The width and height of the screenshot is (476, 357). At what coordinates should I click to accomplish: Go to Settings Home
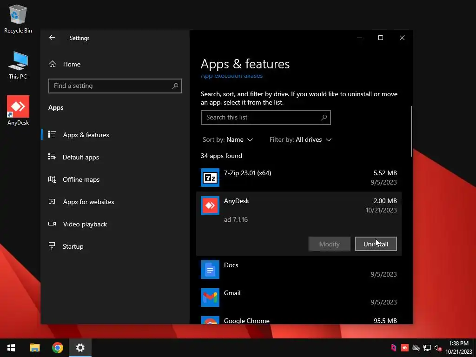point(115,64)
